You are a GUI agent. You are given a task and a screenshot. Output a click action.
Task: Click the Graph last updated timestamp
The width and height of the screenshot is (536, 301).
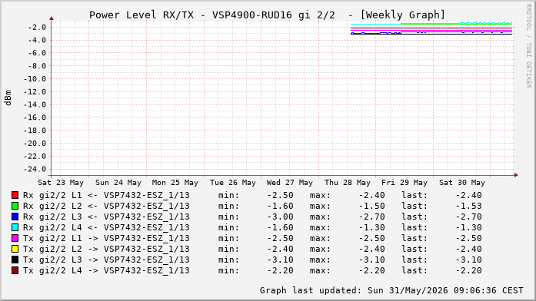(x=391, y=290)
